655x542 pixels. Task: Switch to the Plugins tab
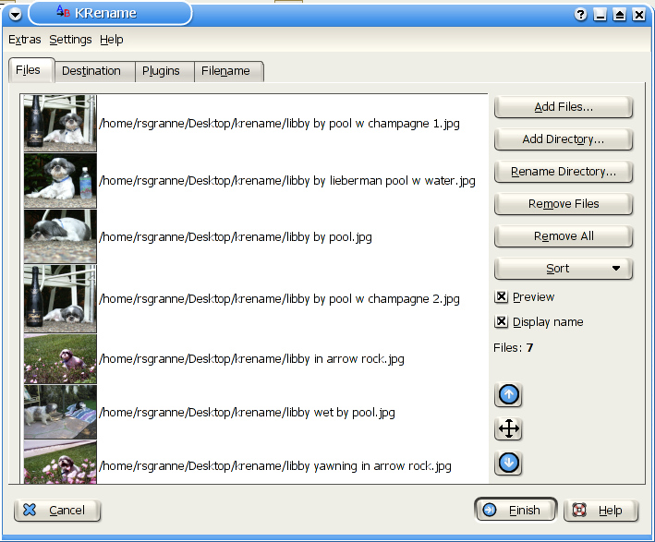point(164,71)
